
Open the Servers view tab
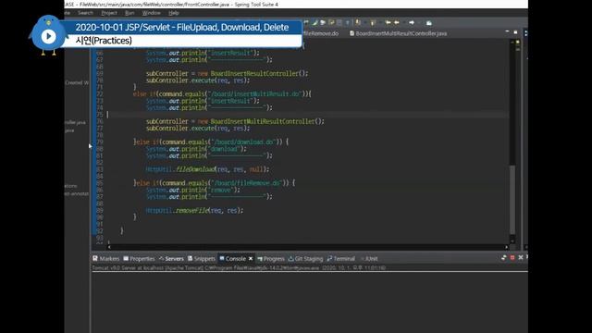click(x=171, y=259)
